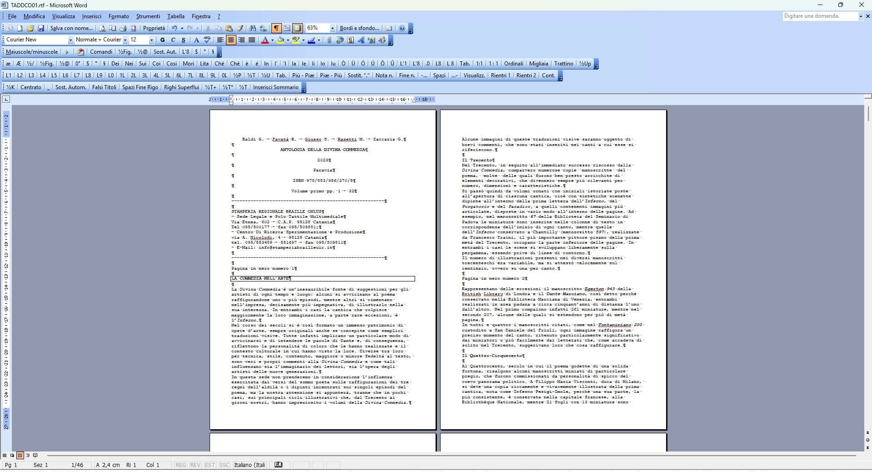
Task: Save document with floppy disk icon
Action: 41,28
